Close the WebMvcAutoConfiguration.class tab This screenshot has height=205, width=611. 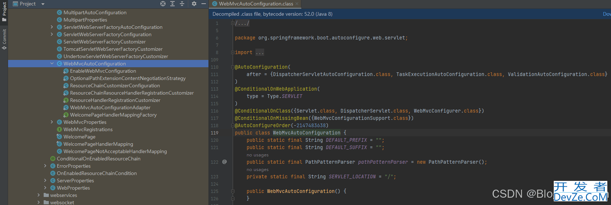(x=297, y=4)
